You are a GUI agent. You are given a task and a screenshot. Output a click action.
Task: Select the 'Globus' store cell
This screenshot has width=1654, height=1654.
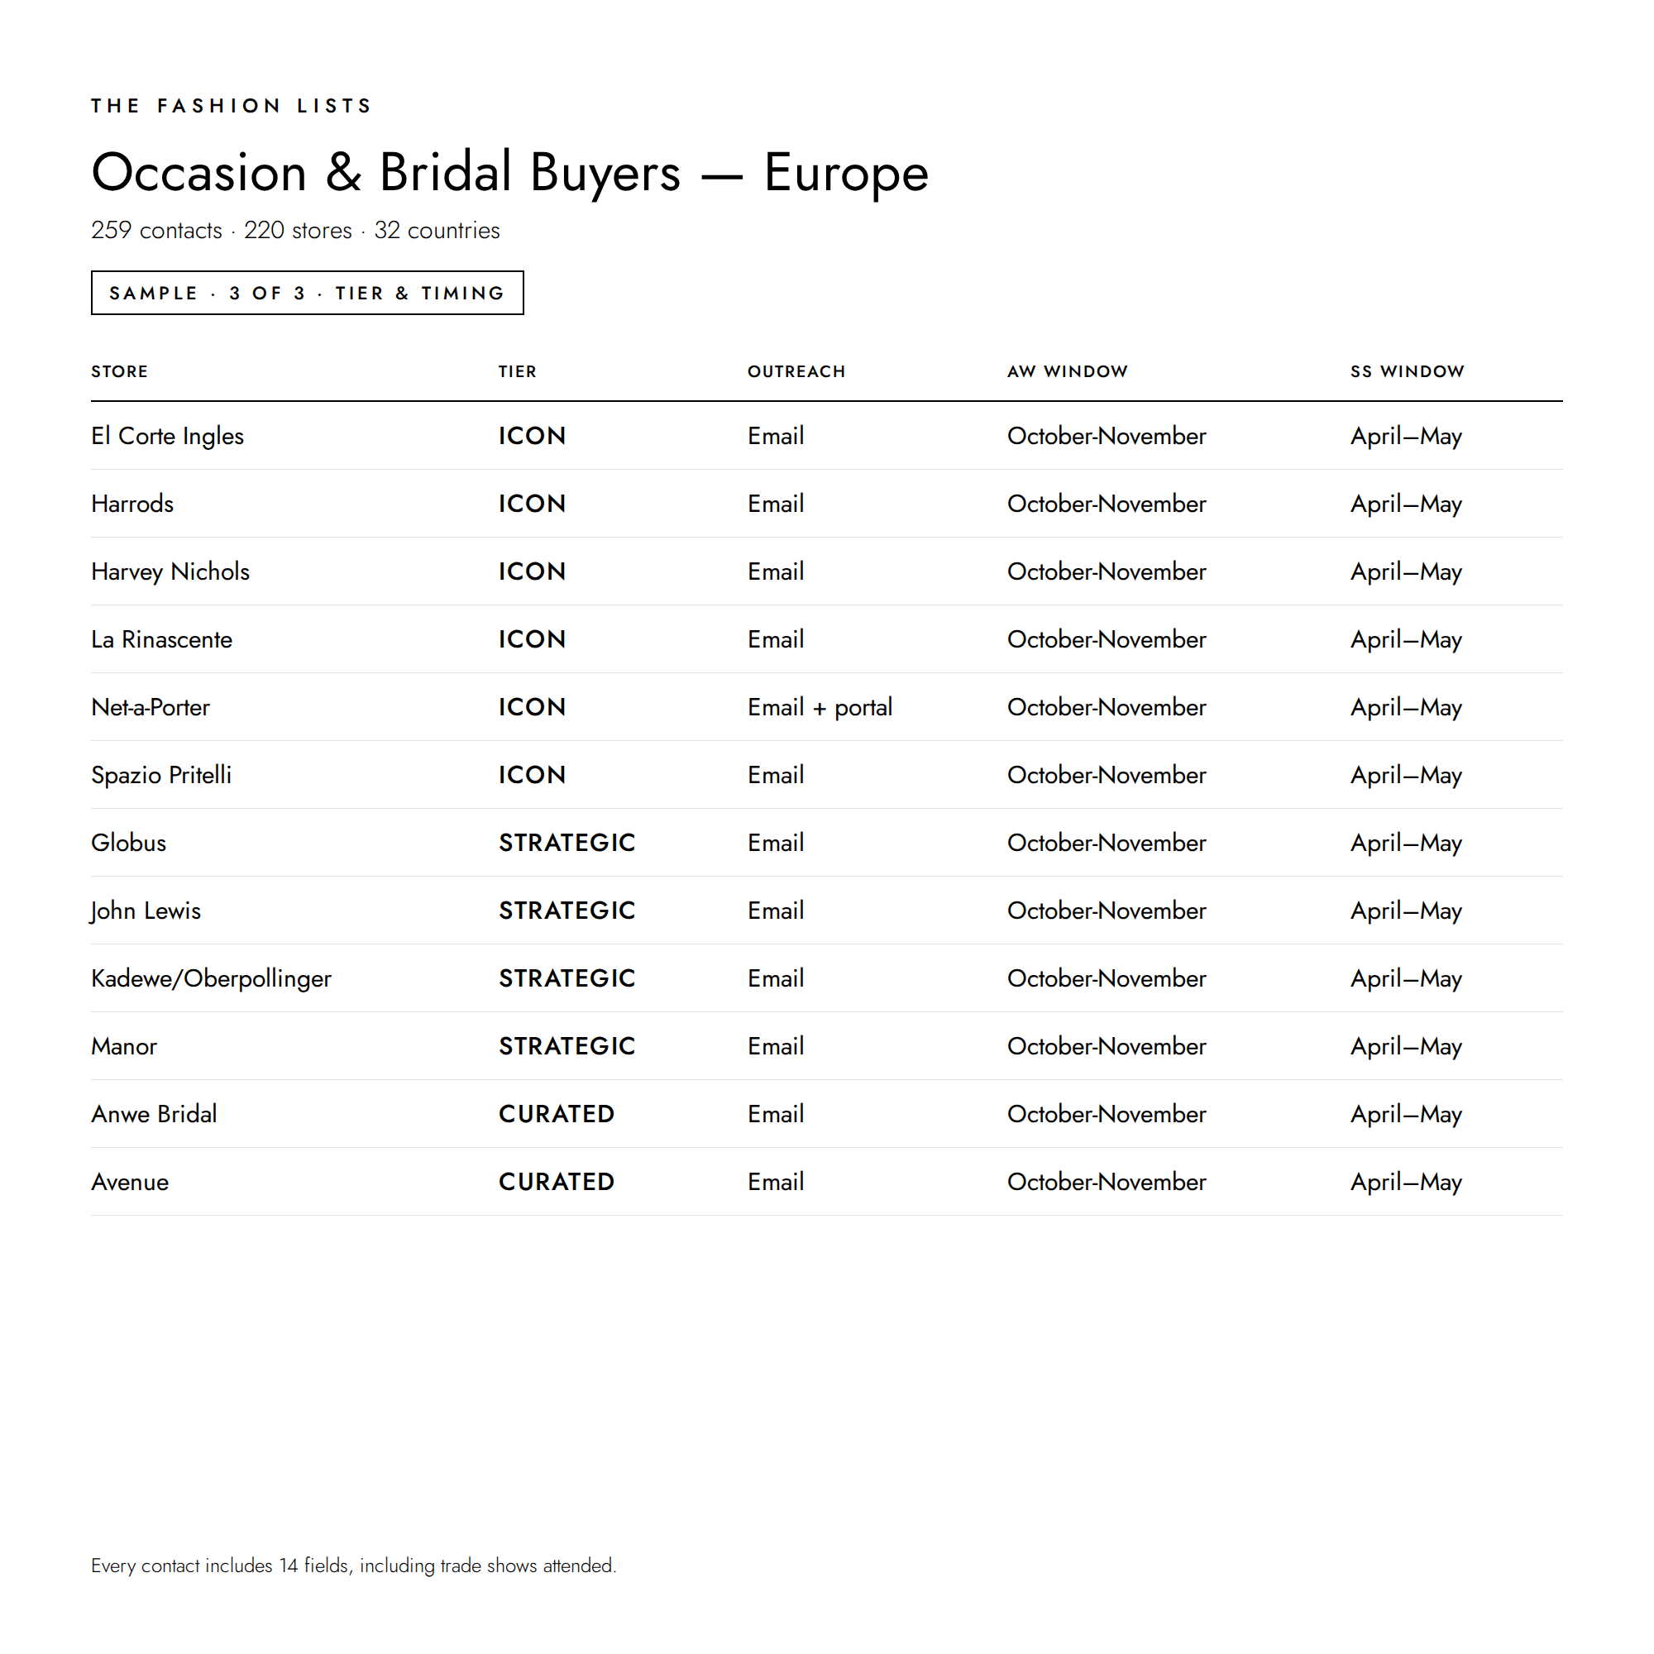(128, 843)
